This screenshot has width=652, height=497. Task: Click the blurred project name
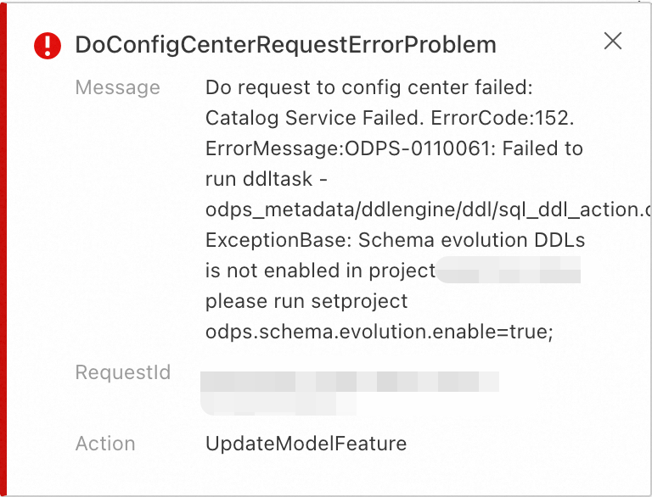[x=508, y=272]
